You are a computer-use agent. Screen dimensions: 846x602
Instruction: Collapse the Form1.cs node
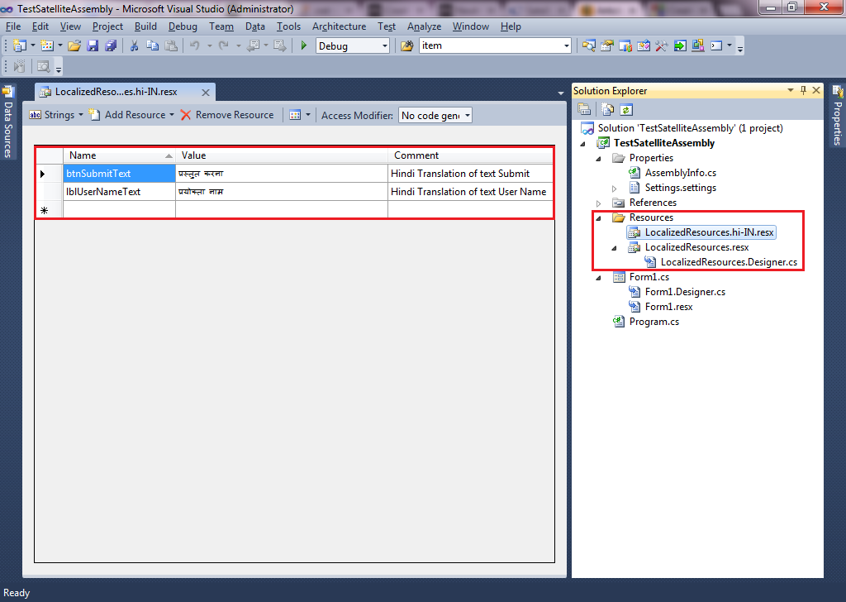pyautogui.click(x=598, y=278)
